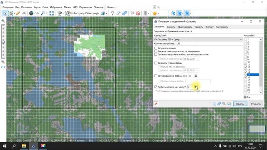Image resolution: width=267 pixels, height=150 pixels.
Task: Enable 'Заменять старые файлы' checkbox
Action: [x=156, y=63]
